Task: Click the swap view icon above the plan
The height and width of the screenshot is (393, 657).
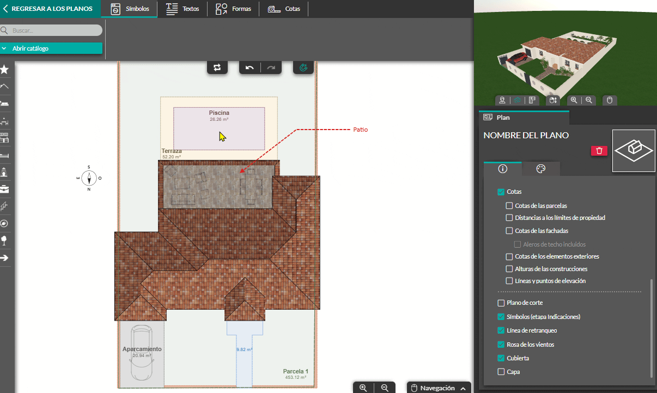Action: (x=217, y=67)
